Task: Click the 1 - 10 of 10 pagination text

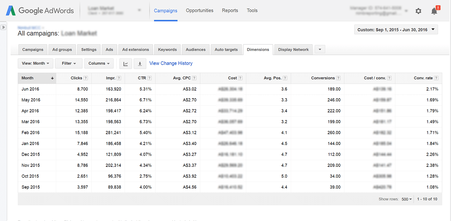Action: click(427, 199)
